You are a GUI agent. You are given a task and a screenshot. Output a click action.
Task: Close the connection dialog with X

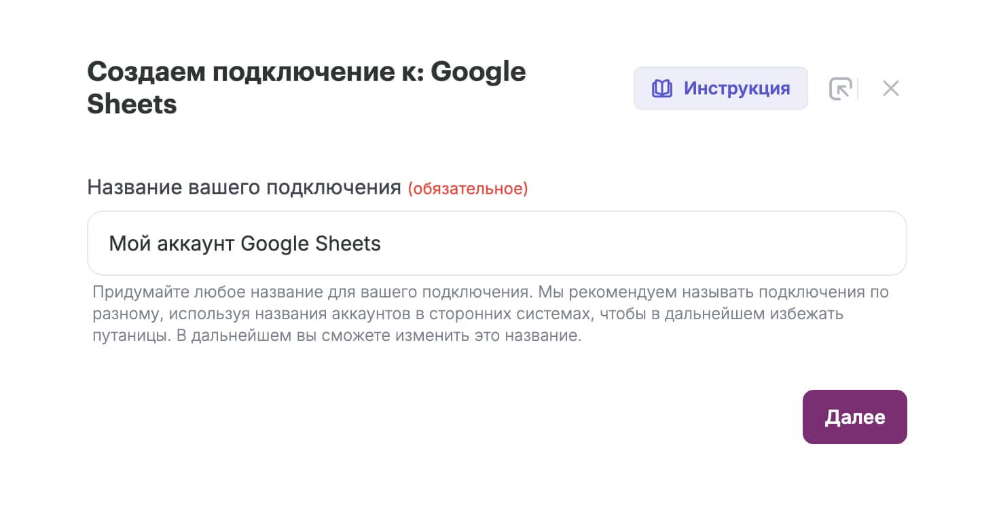(x=890, y=88)
